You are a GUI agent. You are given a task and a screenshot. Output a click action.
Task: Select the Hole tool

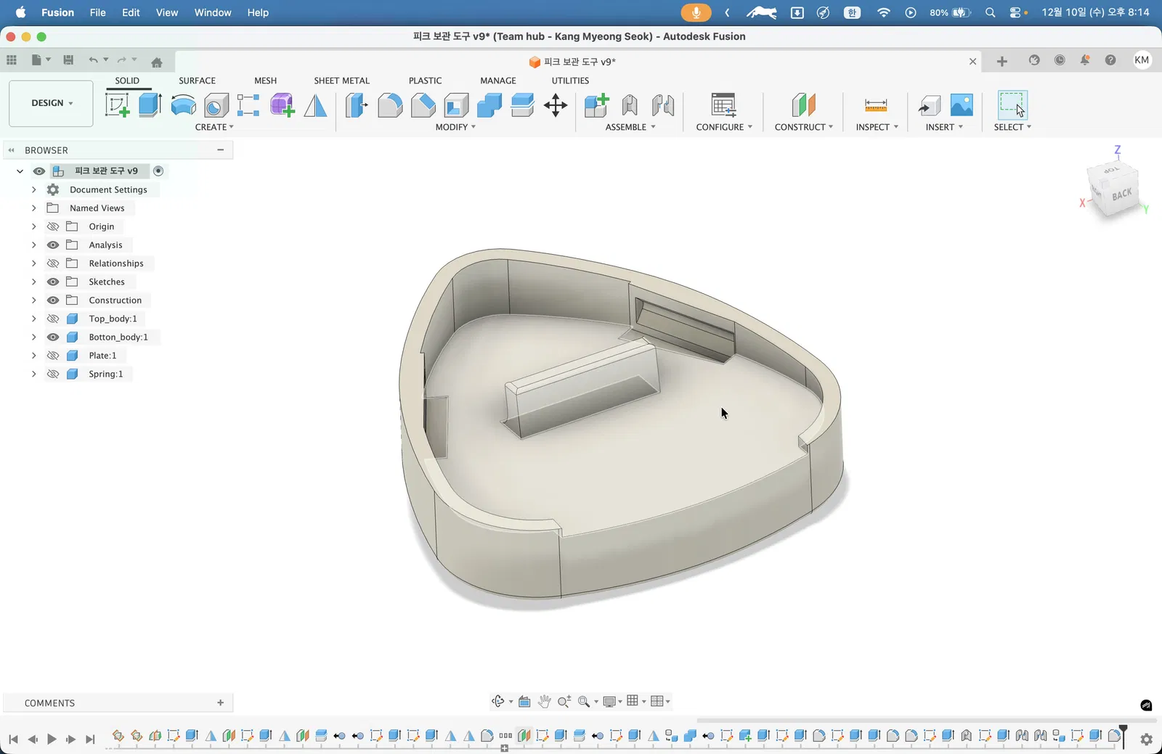point(216,105)
